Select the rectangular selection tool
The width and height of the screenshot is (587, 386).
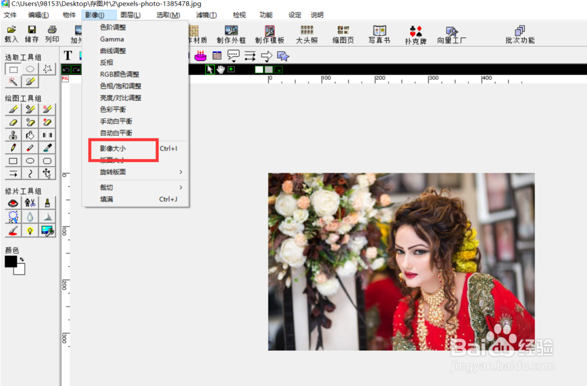click(13, 69)
